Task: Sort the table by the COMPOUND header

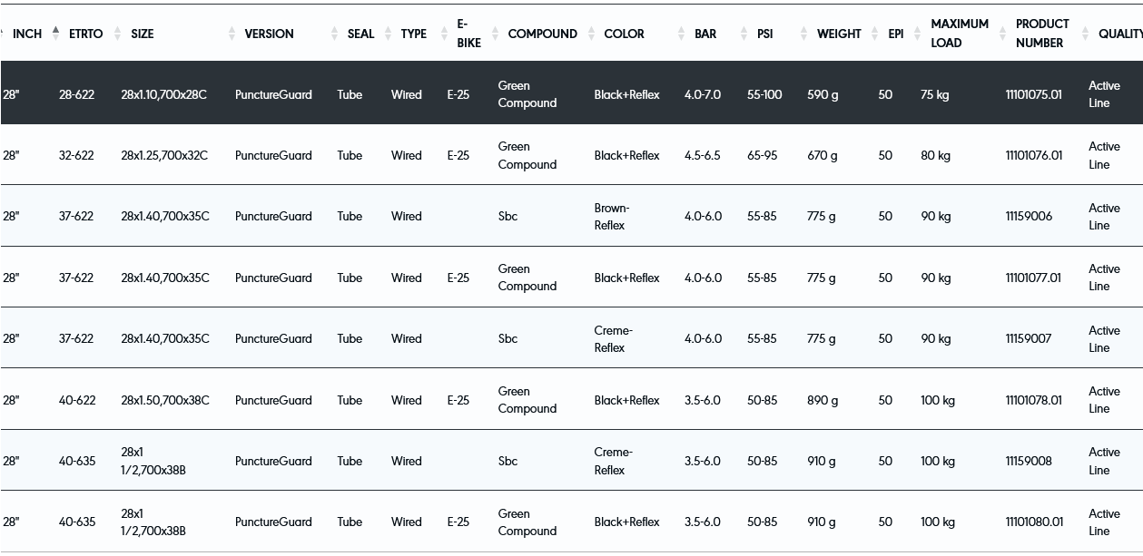Action: tap(542, 34)
